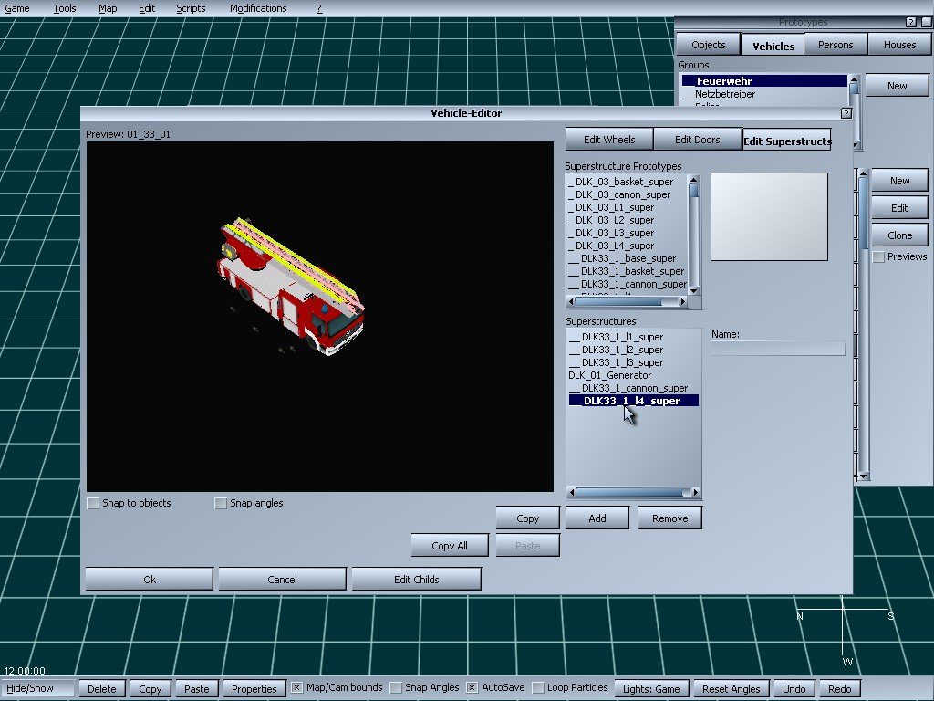The width and height of the screenshot is (934, 701).
Task: Click the Groups list scroll-up arrow
Action: pos(854,80)
